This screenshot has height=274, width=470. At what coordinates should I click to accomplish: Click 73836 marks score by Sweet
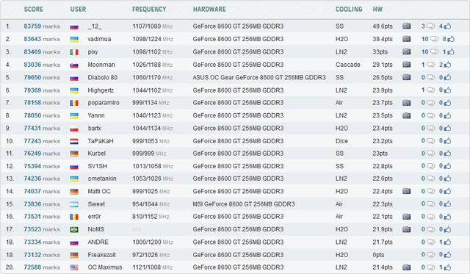point(42,204)
